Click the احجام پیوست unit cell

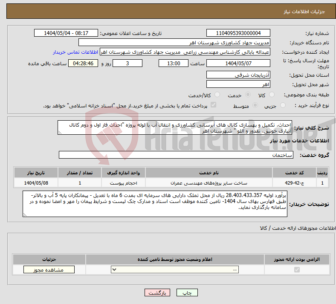tap(123, 183)
